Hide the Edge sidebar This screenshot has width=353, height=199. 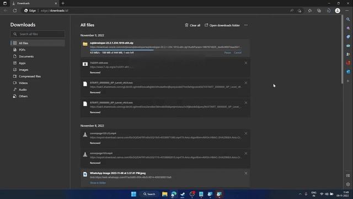point(348,176)
